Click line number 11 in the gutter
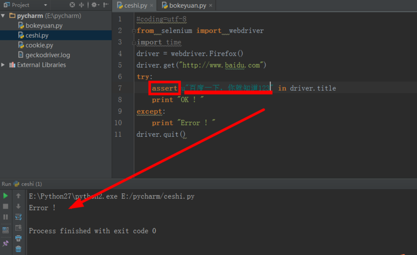 (x=118, y=134)
